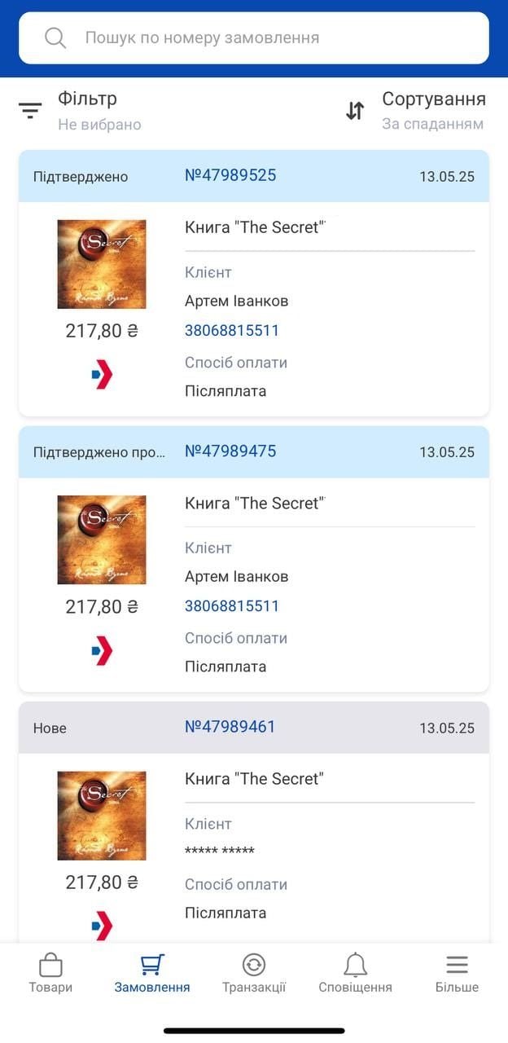Open order number №47989475

pos(230,451)
